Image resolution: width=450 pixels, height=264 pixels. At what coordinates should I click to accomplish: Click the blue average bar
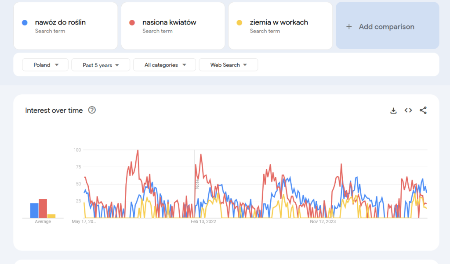34,210
